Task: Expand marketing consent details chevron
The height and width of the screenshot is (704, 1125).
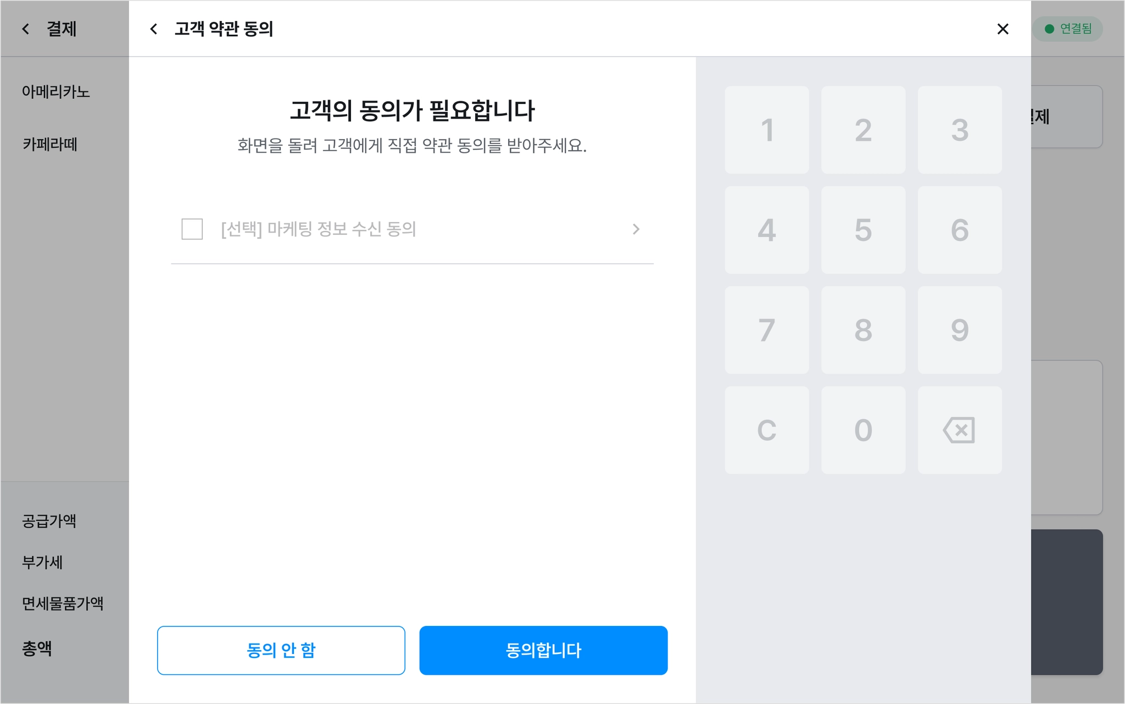Action: (x=636, y=229)
